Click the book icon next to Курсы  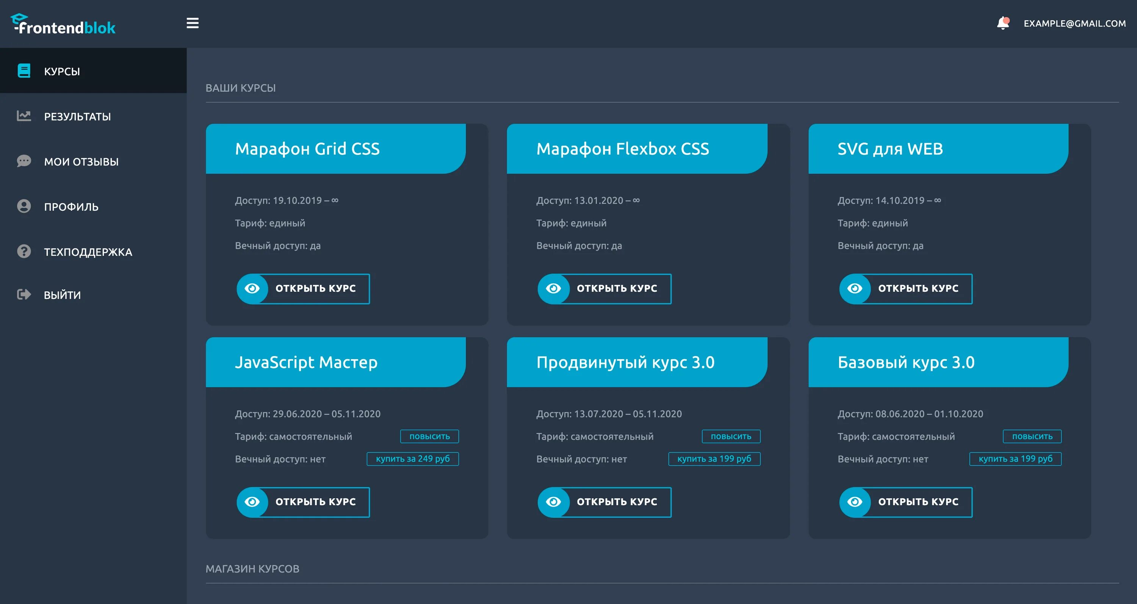(24, 70)
